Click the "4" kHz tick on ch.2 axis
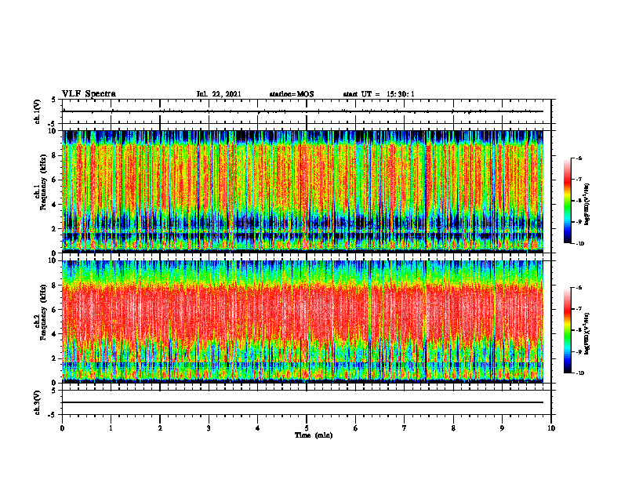The height and width of the screenshot is (480, 621). (55, 334)
